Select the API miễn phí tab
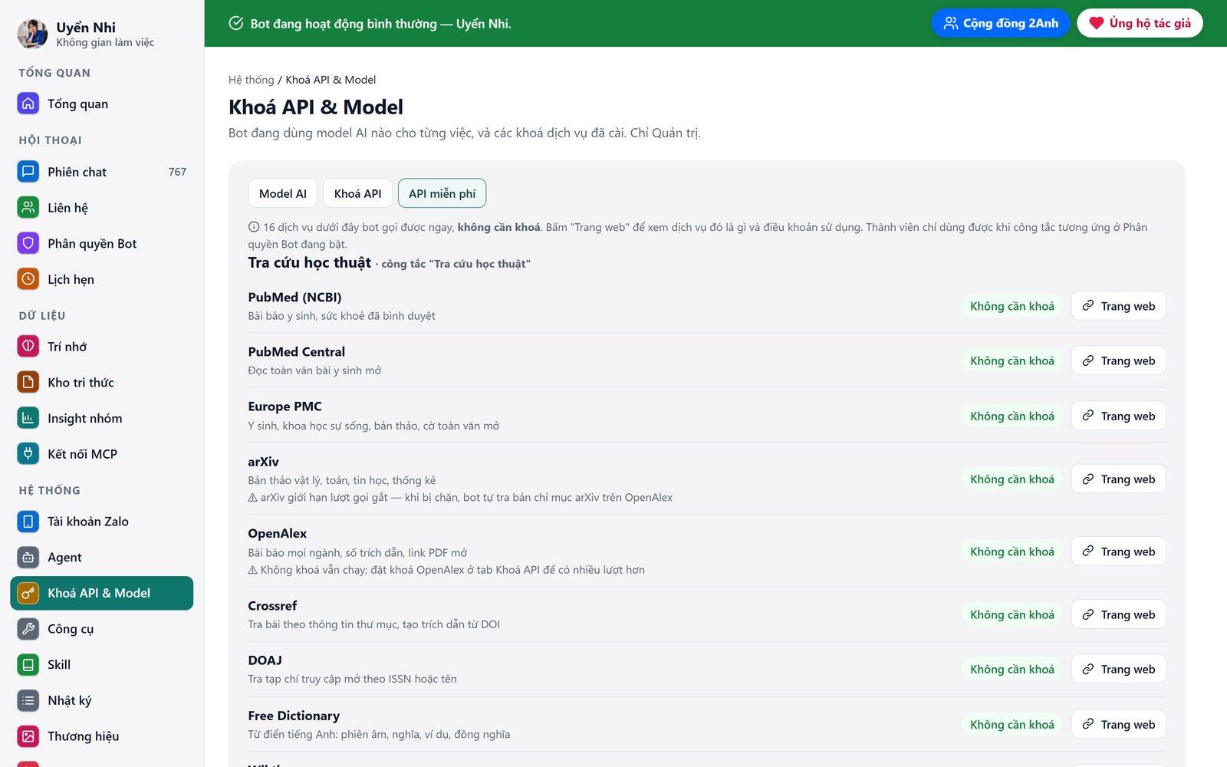Screen dimensions: 1227x767 pyautogui.click(x=442, y=193)
